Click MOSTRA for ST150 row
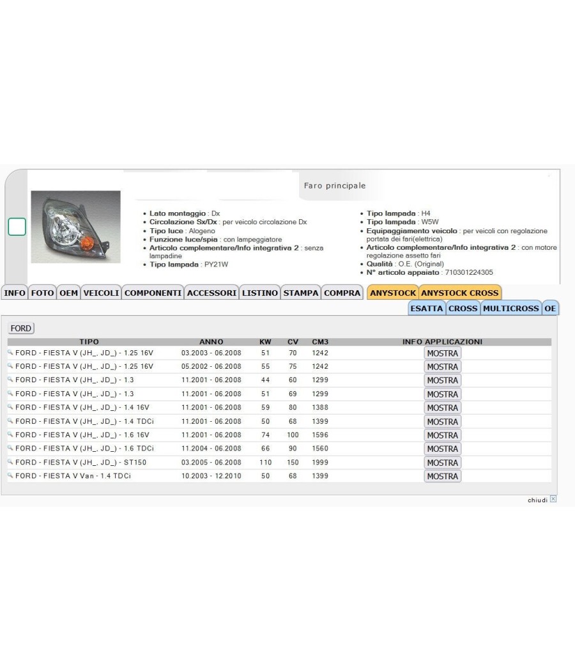 pyautogui.click(x=442, y=463)
